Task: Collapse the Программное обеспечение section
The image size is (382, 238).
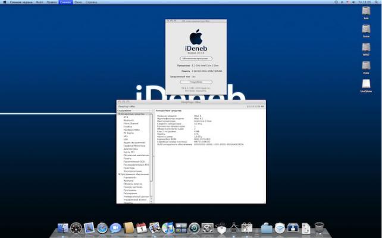Action: click(x=119, y=174)
